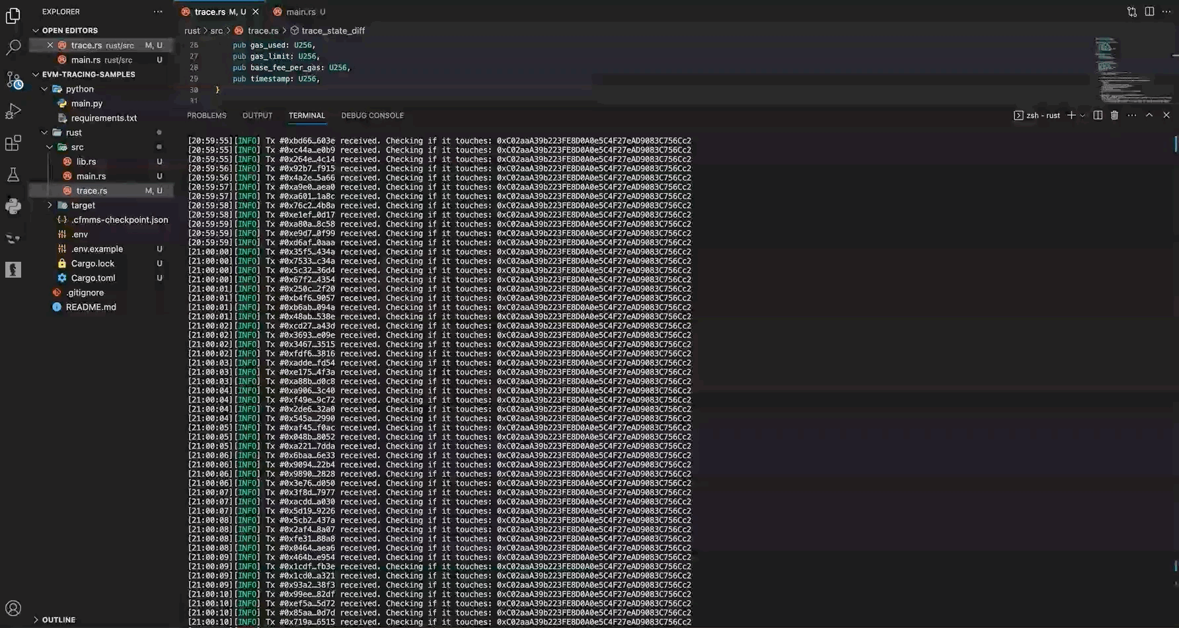Click the Explorer more actions ellipsis
This screenshot has height=628, width=1179.
pos(158,12)
